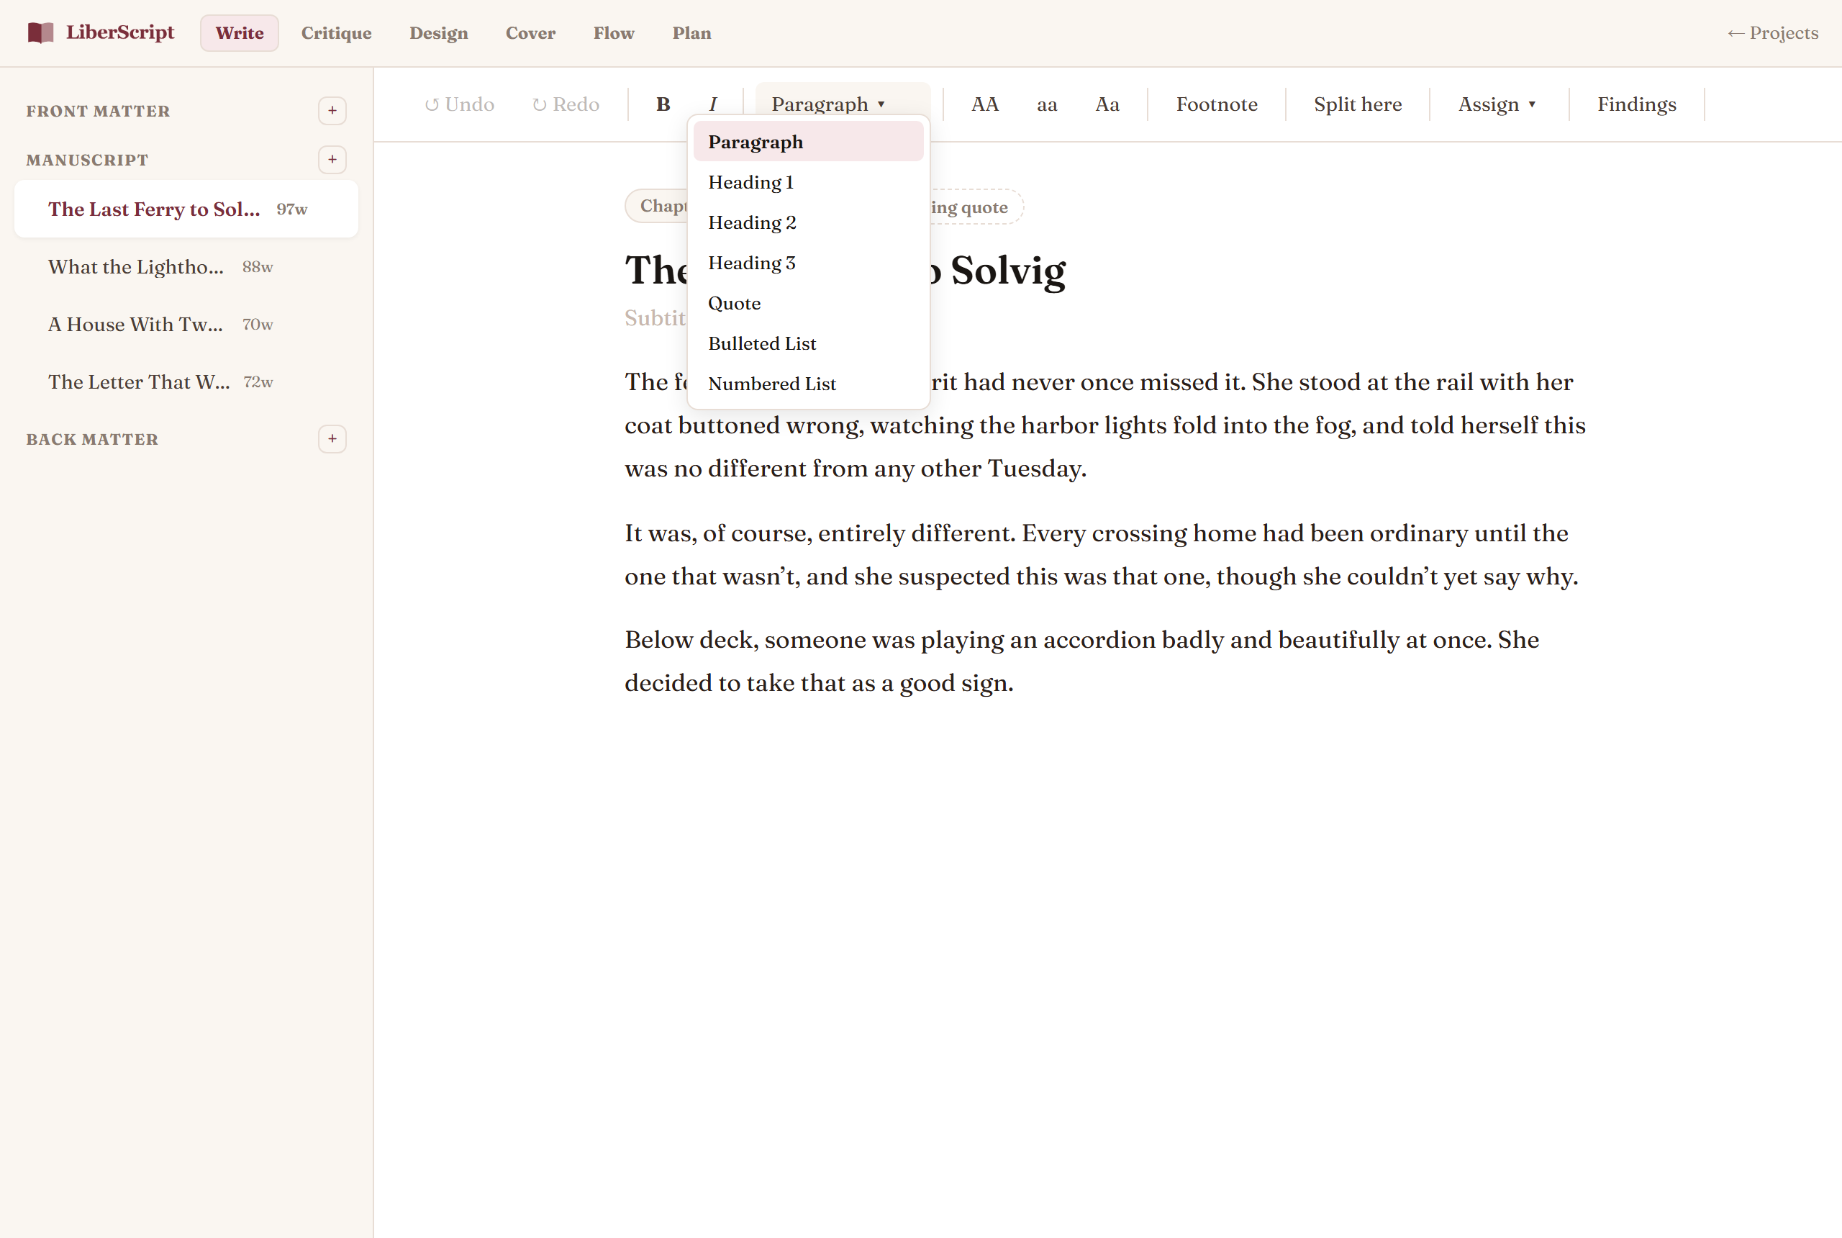Toggle italic formatting
The height and width of the screenshot is (1238, 1842).
pos(712,104)
